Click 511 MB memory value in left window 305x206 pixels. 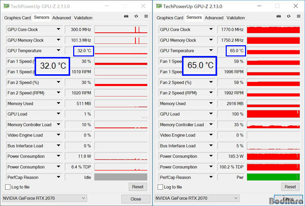click(x=84, y=104)
